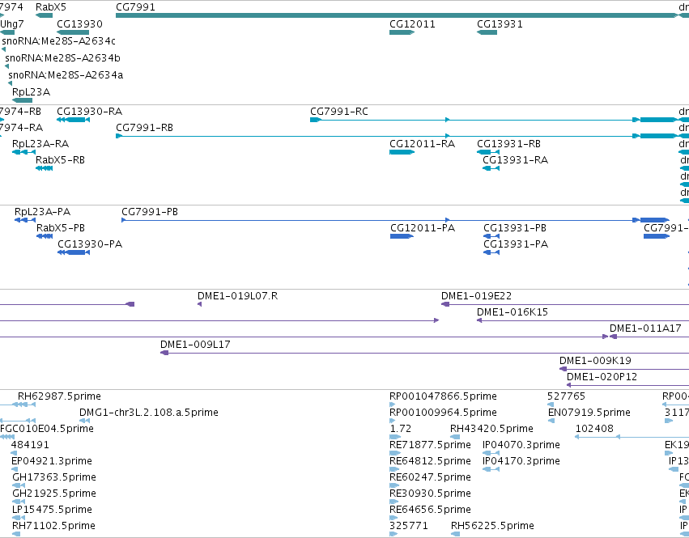Open EST GH21925.5prime

click(x=19, y=502)
